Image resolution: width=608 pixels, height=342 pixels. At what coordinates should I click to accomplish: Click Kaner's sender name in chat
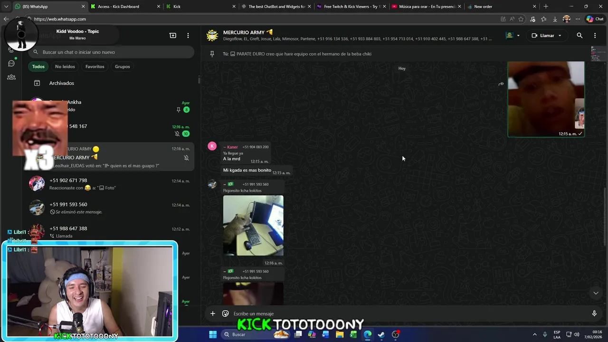tap(232, 147)
